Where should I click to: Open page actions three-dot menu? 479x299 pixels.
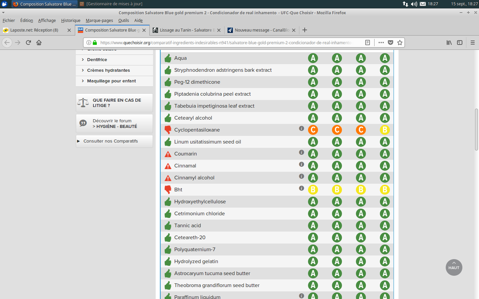381,43
